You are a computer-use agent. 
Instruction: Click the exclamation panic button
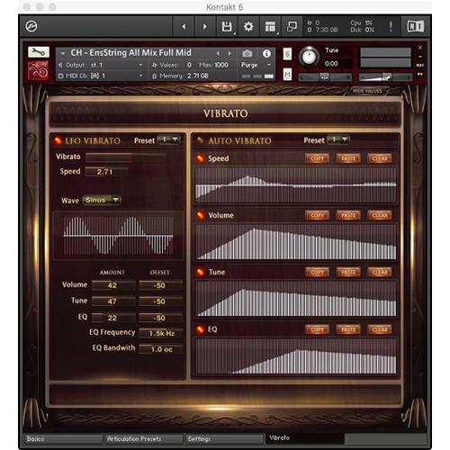(x=391, y=27)
